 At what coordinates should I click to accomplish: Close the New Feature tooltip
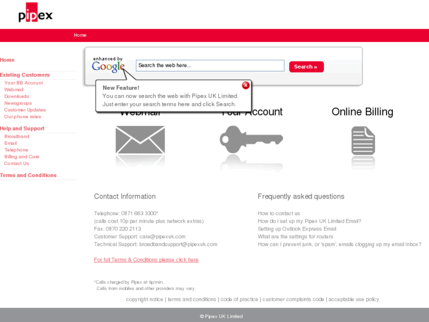pyautogui.click(x=245, y=86)
